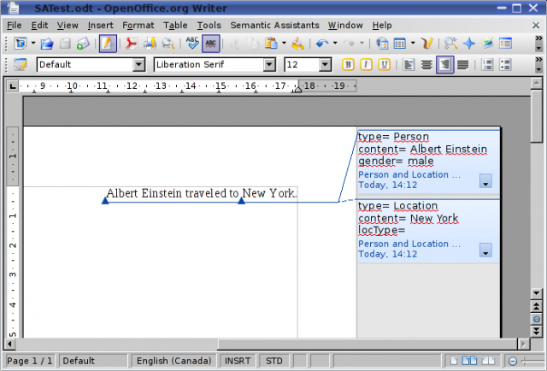Click the type= Location comment note
This screenshot has height=371, width=547.
click(x=428, y=231)
